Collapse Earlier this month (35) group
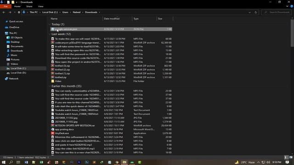Viewport: 294px width, 165px height. 50,86
